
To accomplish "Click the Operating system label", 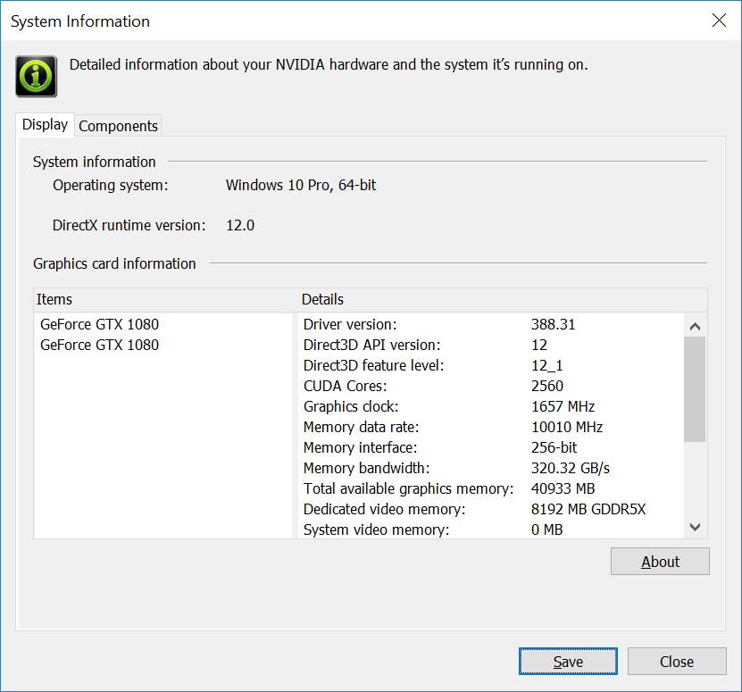I will (x=110, y=185).
